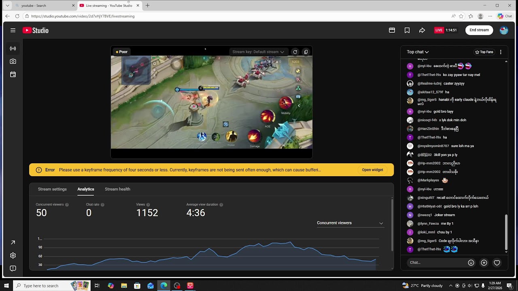Click the browser page refresh icon
This screenshot has height=291, width=518.
click(x=17, y=16)
